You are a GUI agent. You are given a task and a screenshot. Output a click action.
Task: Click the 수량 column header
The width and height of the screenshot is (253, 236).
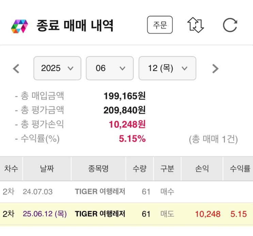140,168
